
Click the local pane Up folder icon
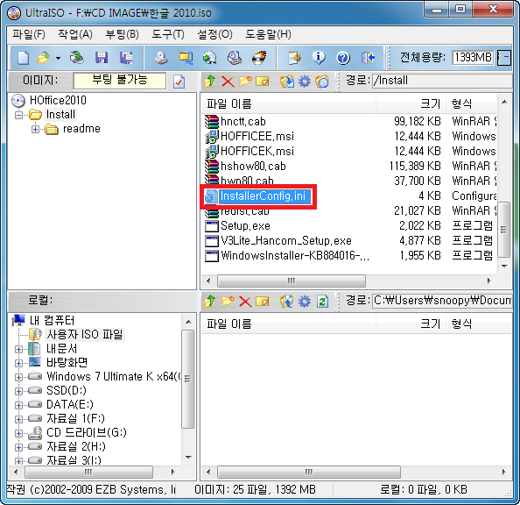click(x=210, y=302)
